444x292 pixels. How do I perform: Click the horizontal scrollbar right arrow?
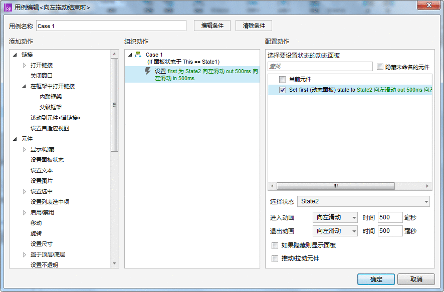click(427, 186)
